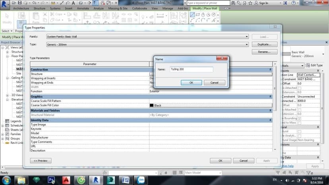Screen dimensions: 329x185
Task: Open the Type dropdown Generic - 200mm
Action: [247, 44]
